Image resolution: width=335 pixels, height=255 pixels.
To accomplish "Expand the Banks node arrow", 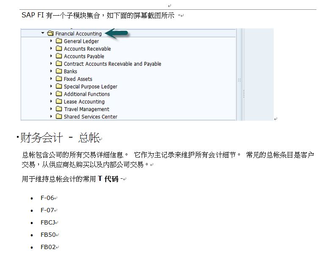I will tap(51, 71).
